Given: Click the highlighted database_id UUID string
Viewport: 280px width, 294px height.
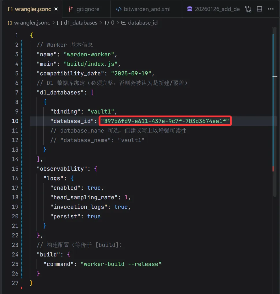Looking at the screenshot, I should click(165, 121).
